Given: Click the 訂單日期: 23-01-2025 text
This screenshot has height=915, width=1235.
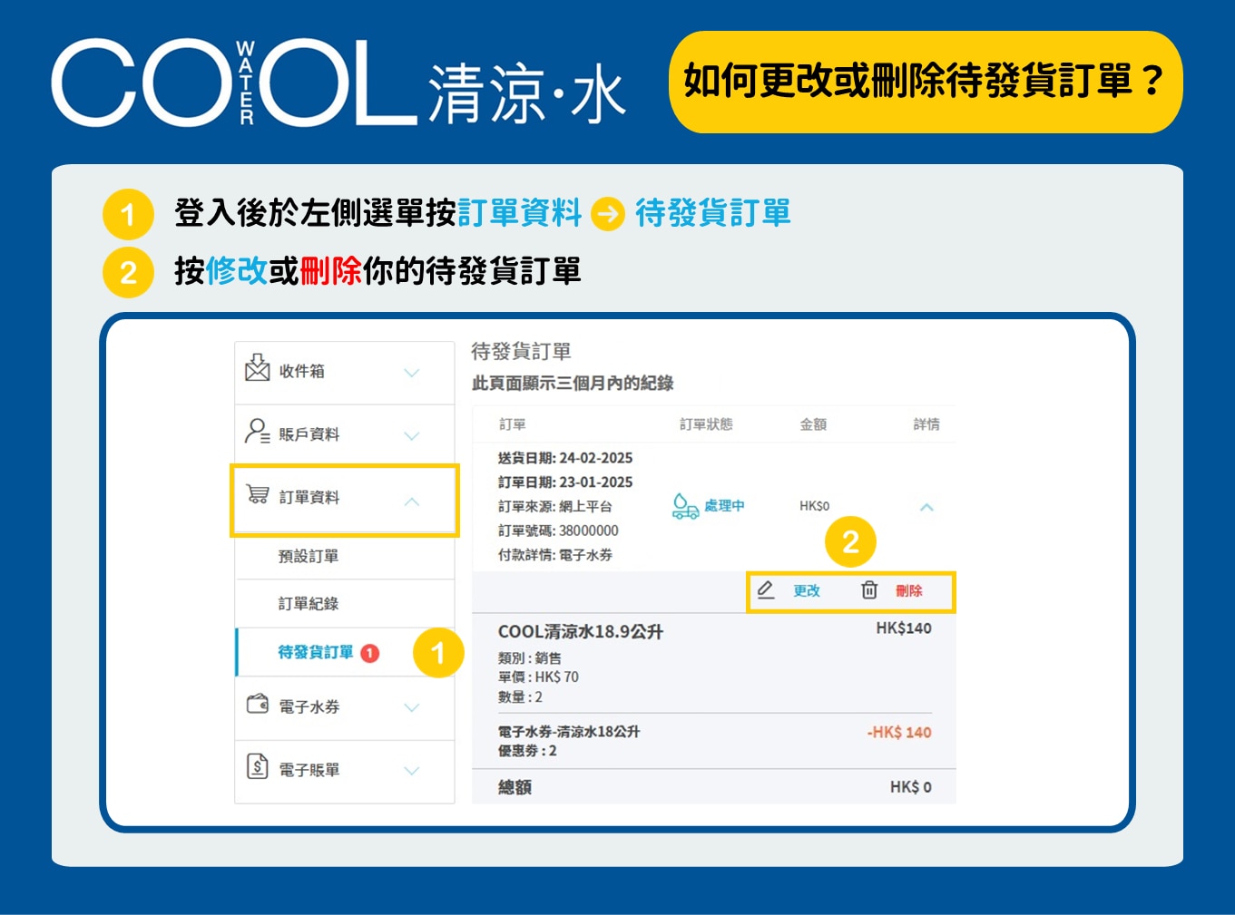Looking at the screenshot, I should click(565, 482).
